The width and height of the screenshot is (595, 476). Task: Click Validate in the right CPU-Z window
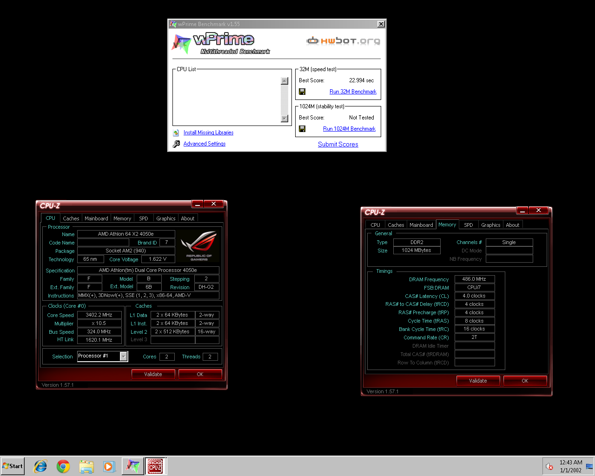(478, 381)
